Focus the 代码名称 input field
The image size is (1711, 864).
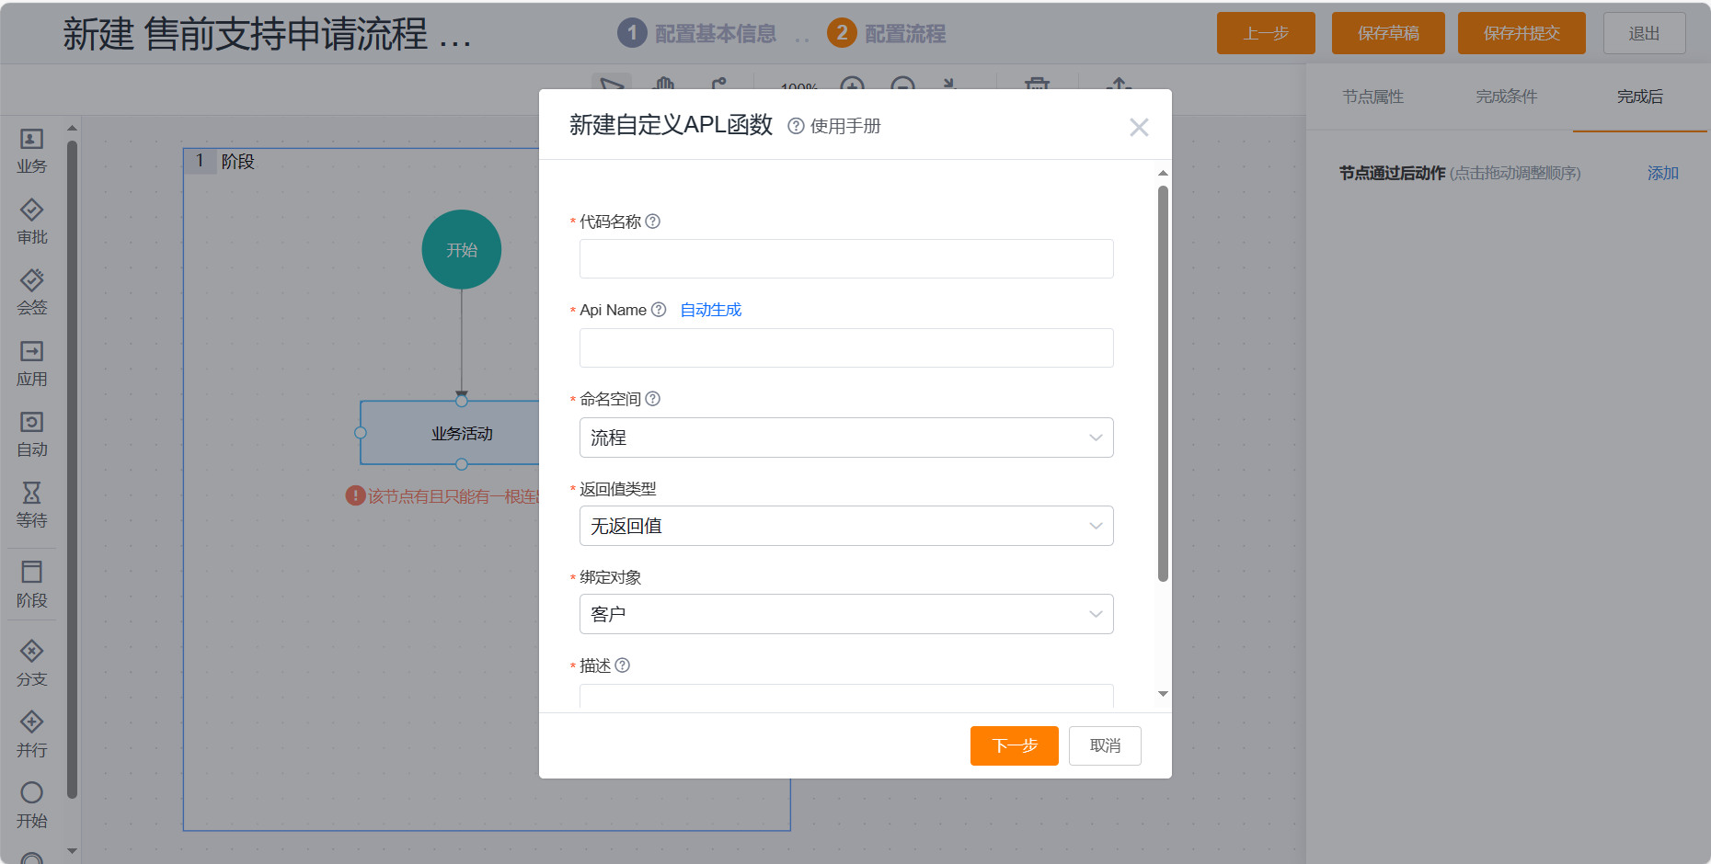[x=846, y=258]
